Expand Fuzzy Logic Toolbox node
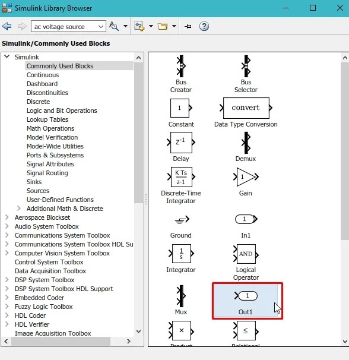This screenshot has width=349, height=360. [7, 307]
